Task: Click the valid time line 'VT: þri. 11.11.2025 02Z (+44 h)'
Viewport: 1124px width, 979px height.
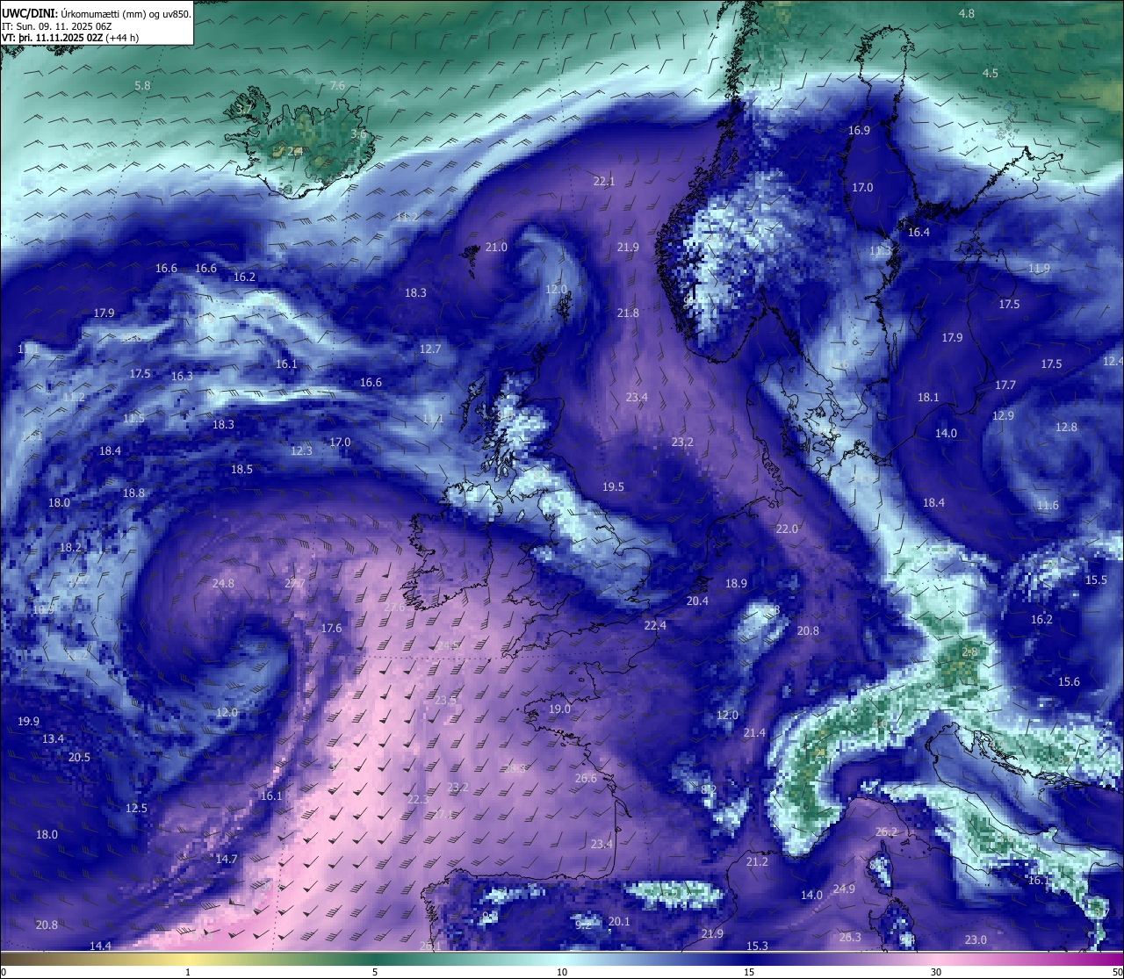Action: click(70, 38)
